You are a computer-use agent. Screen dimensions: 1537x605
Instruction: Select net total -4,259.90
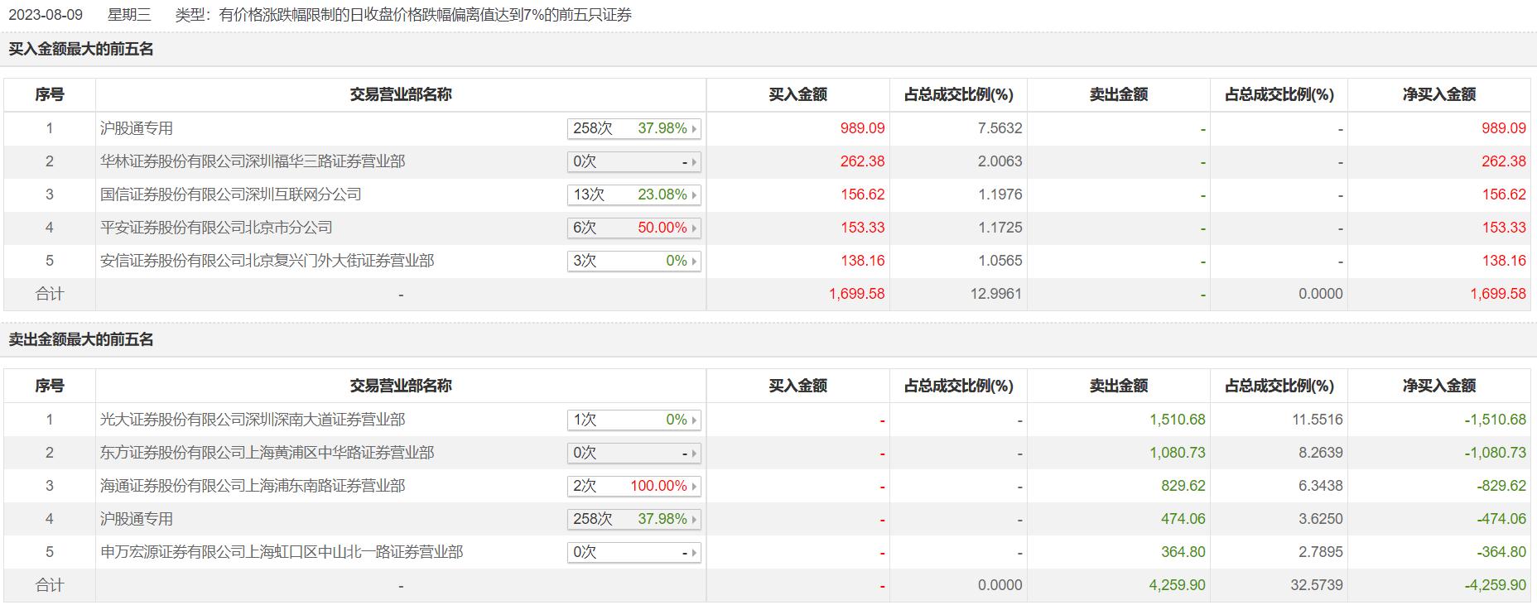(1495, 585)
